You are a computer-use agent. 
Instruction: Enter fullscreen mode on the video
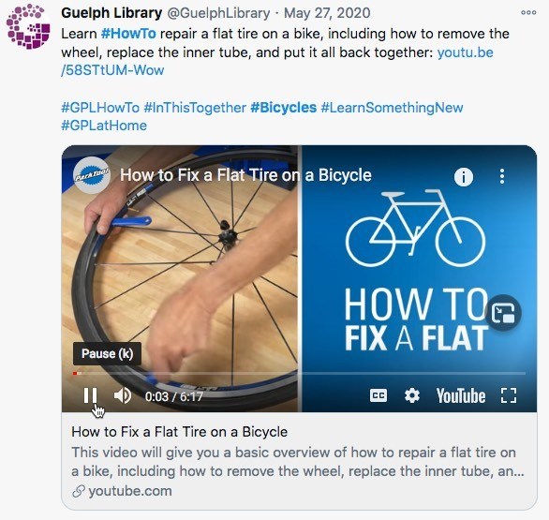(x=509, y=395)
